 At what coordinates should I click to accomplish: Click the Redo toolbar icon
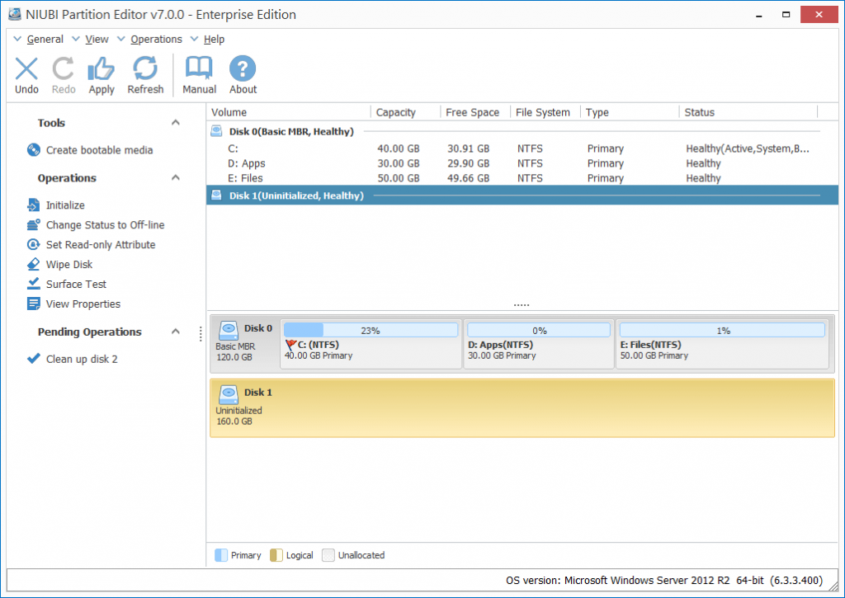(x=63, y=74)
